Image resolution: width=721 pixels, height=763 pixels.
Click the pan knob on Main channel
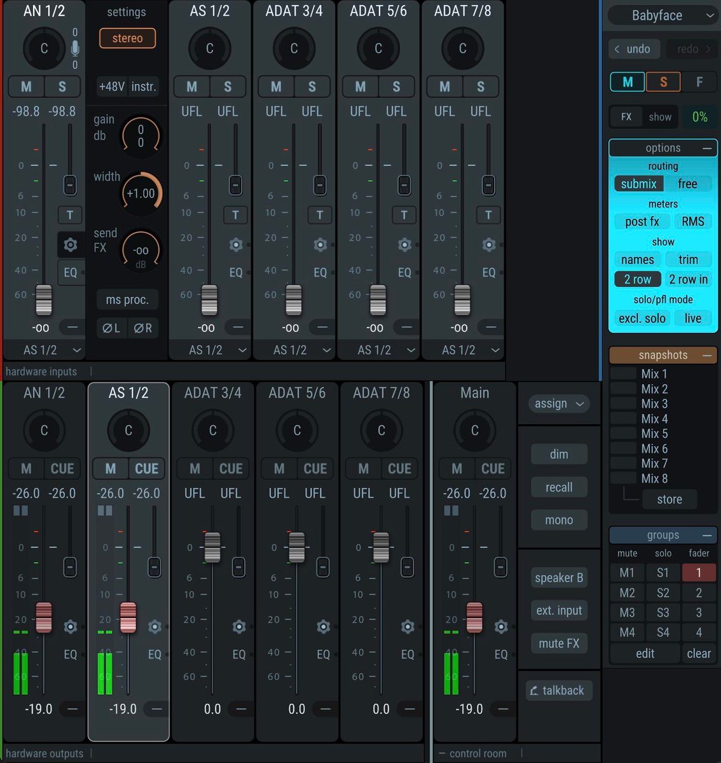click(x=475, y=430)
